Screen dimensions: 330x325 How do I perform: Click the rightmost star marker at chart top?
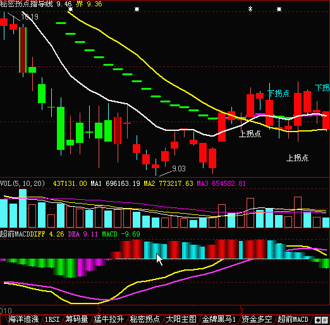pos(279,9)
